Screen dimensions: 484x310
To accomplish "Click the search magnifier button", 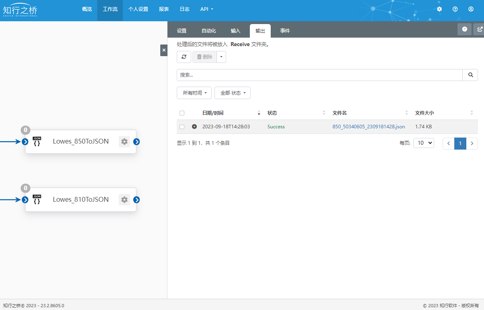I will (x=470, y=75).
